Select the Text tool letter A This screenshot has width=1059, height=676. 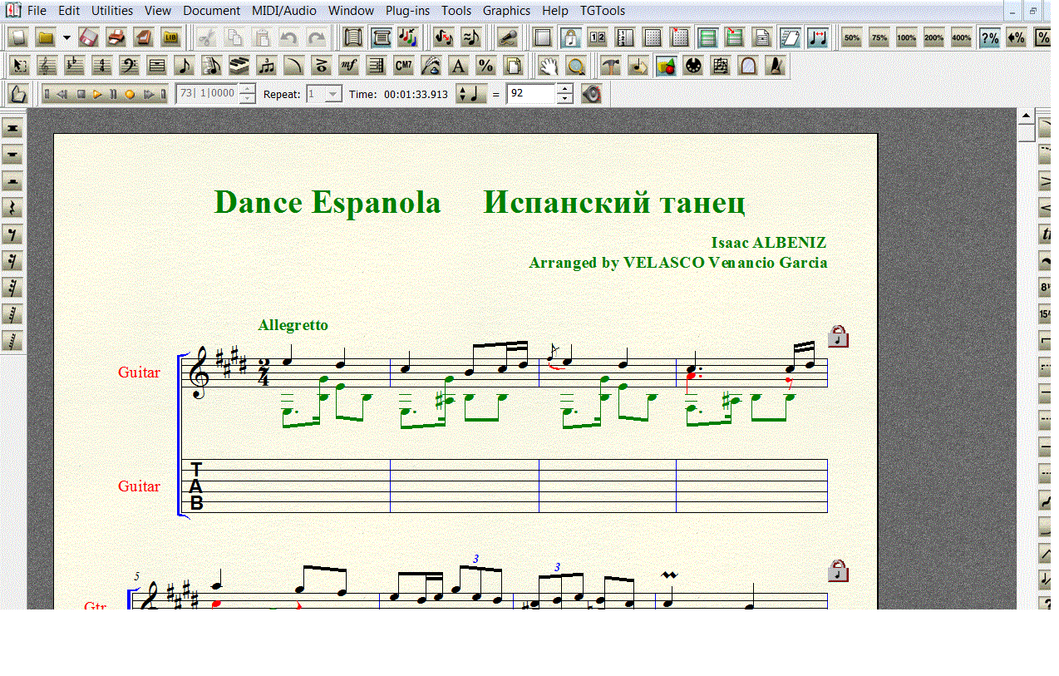point(458,67)
